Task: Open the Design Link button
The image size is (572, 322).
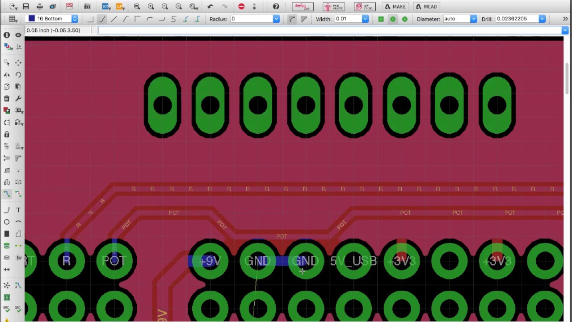Action: pyautogui.click(x=303, y=7)
